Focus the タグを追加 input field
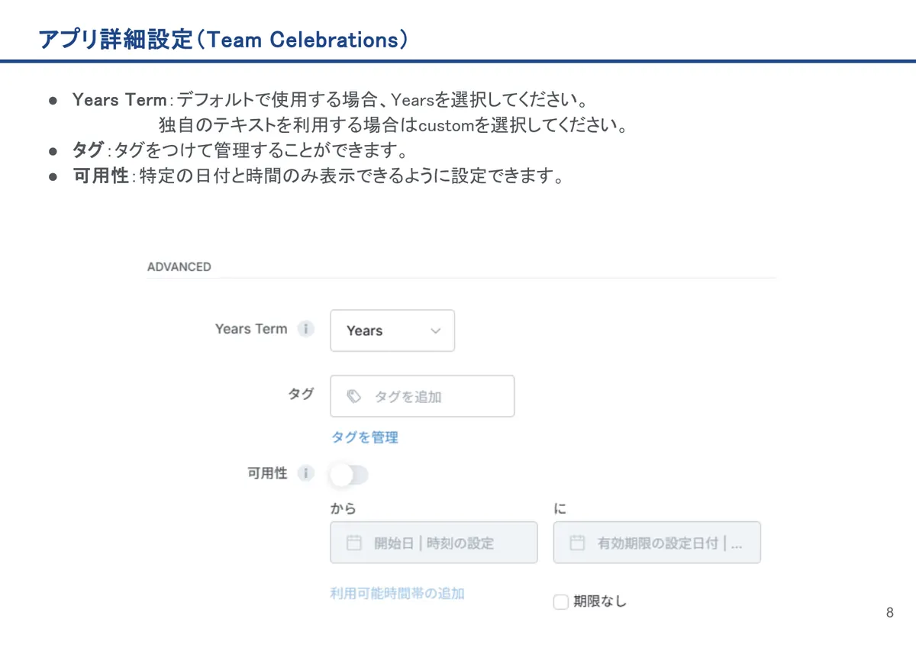916x648 pixels. click(422, 396)
